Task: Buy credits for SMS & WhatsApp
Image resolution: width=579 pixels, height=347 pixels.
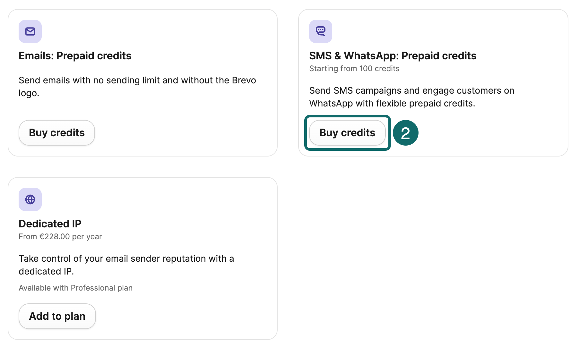Action: [347, 133]
